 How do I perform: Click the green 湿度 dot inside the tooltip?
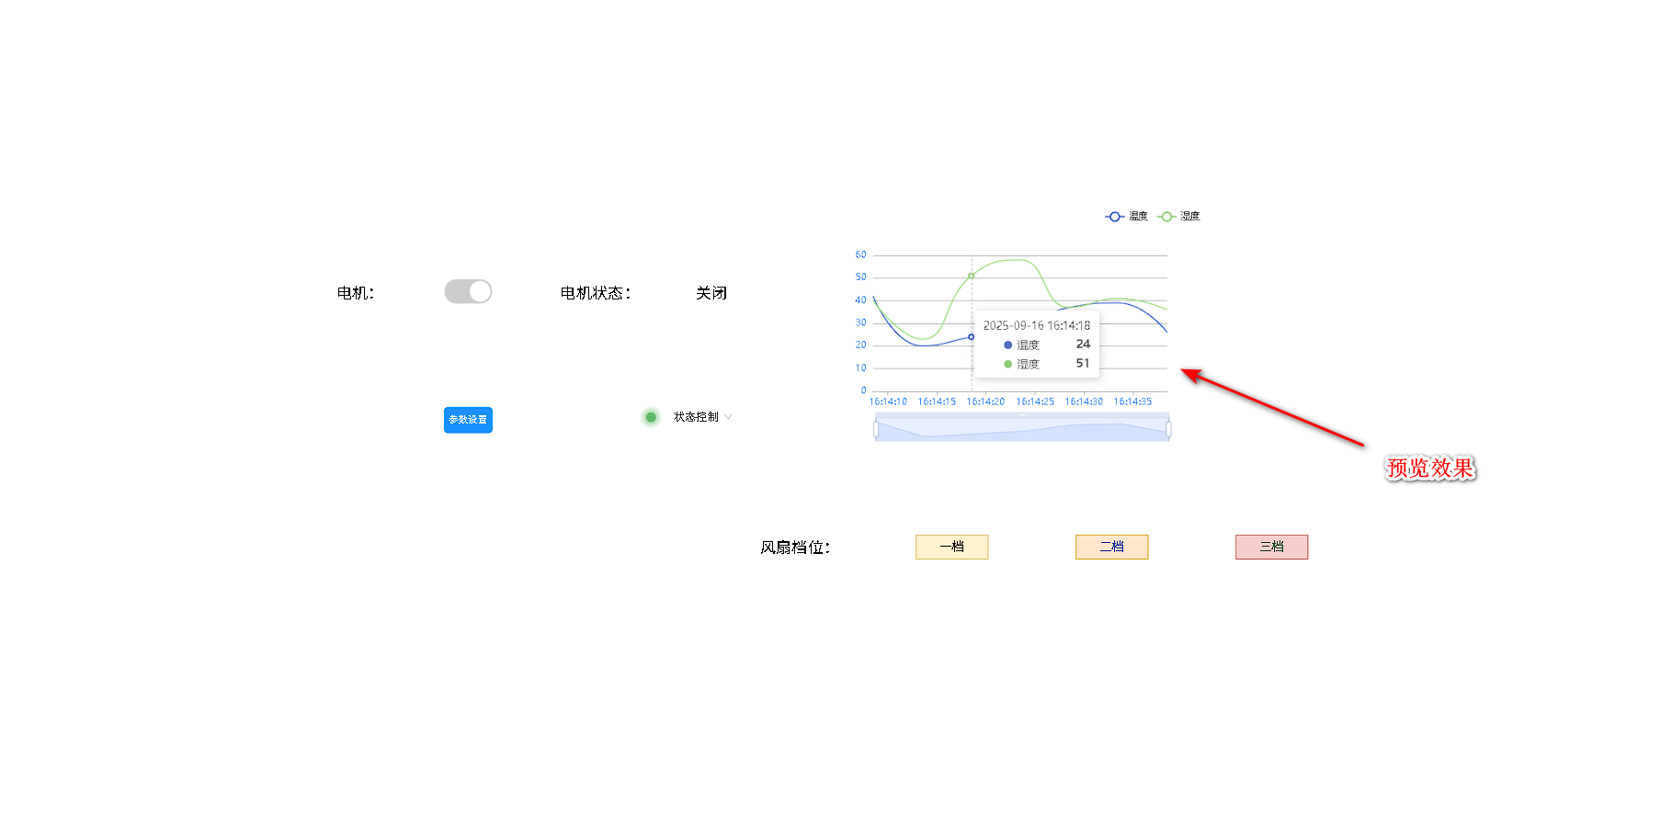click(x=1007, y=365)
